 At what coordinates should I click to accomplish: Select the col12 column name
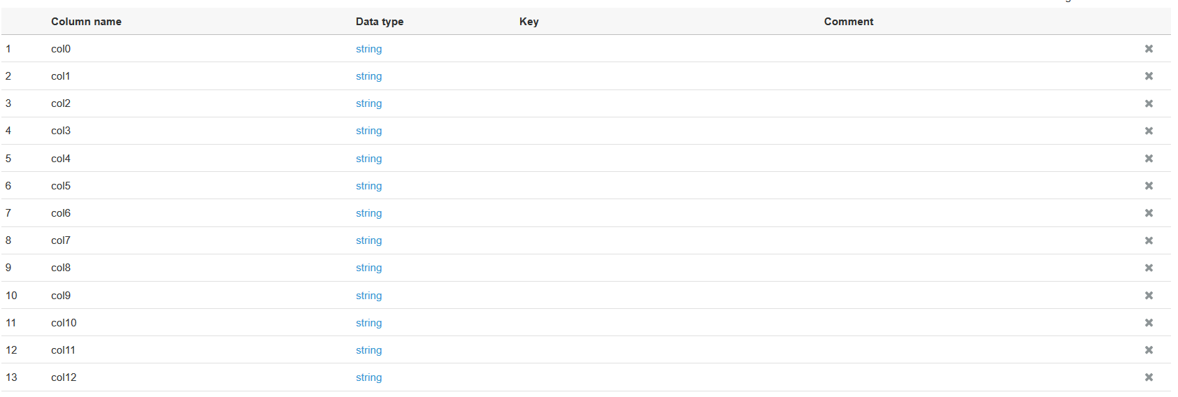(x=64, y=377)
